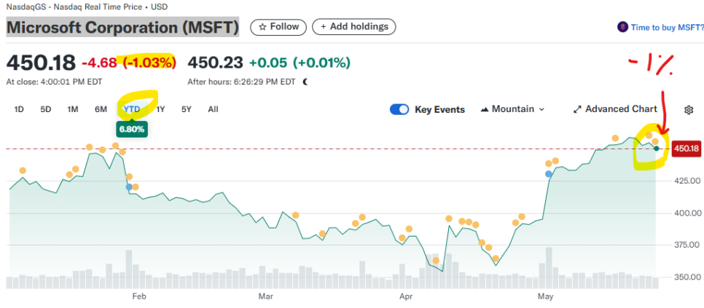Click the -4.68 price change value
The image size is (704, 308).
click(99, 63)
